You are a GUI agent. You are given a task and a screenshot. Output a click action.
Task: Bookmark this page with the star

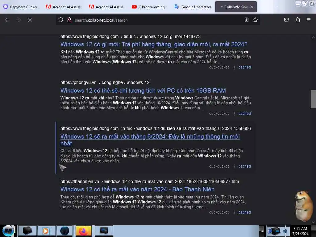coord(255,20)
